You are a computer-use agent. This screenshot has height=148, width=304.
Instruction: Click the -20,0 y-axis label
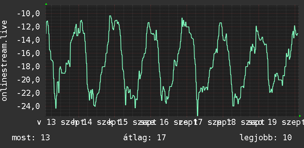(x=28, y=80)
